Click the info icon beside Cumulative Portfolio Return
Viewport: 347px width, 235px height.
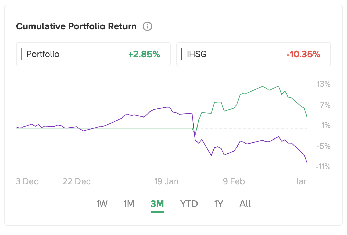(147, 26)
